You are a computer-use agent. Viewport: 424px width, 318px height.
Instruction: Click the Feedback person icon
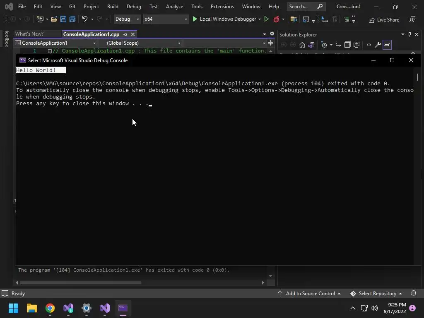tap(412, 19)
